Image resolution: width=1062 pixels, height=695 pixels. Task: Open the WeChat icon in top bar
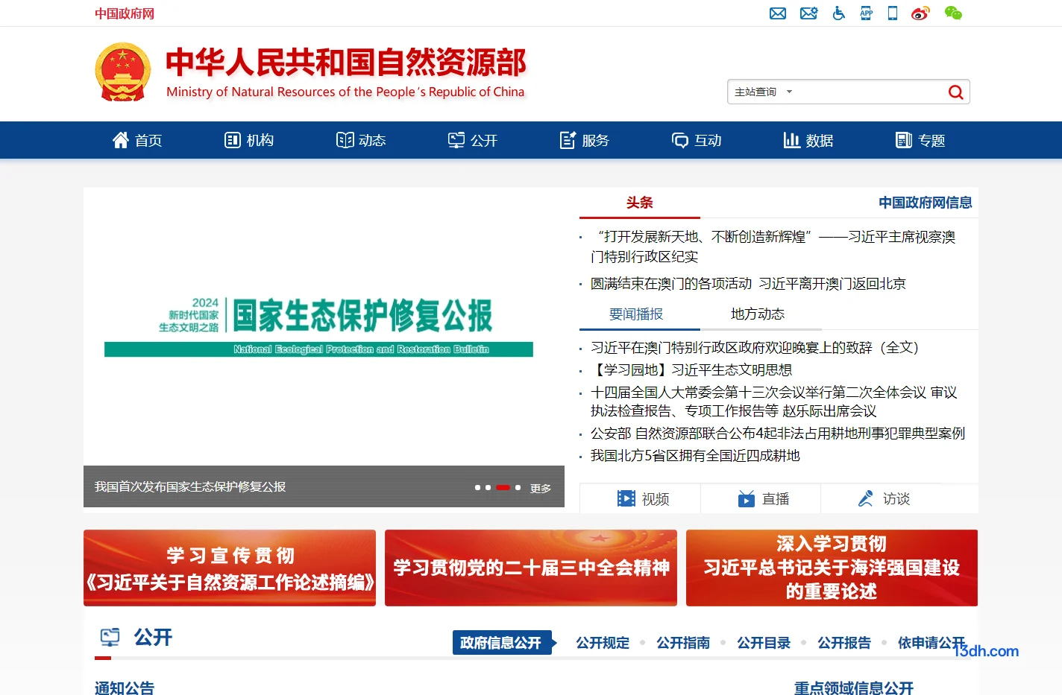point(953,13)
